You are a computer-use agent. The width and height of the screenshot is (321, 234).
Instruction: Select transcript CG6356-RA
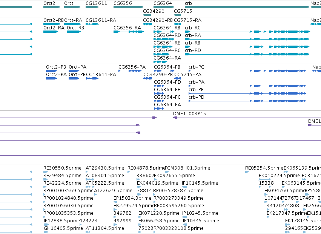click(127, 28)
